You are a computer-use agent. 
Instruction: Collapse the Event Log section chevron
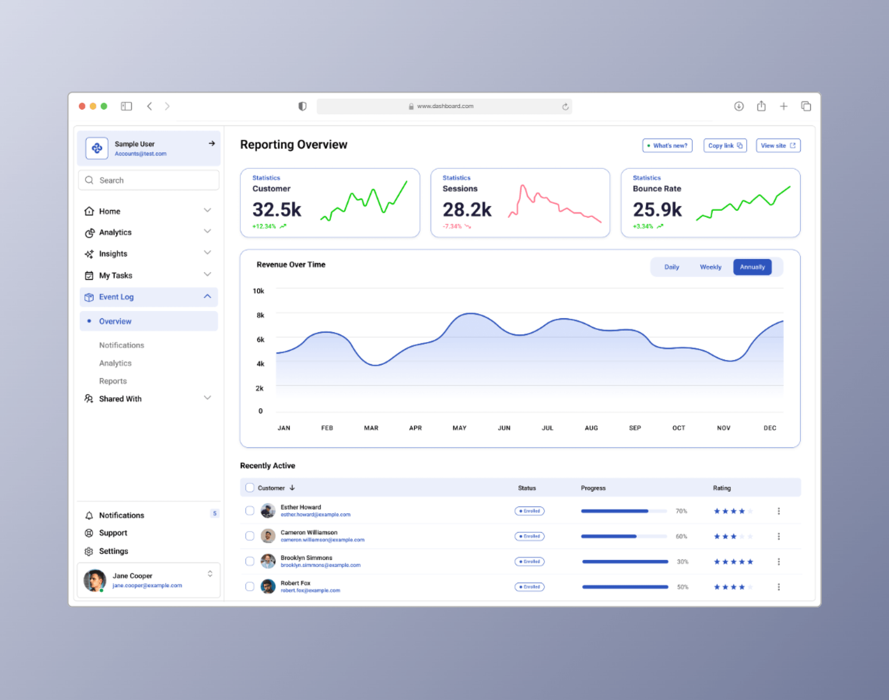click(207, 297)
